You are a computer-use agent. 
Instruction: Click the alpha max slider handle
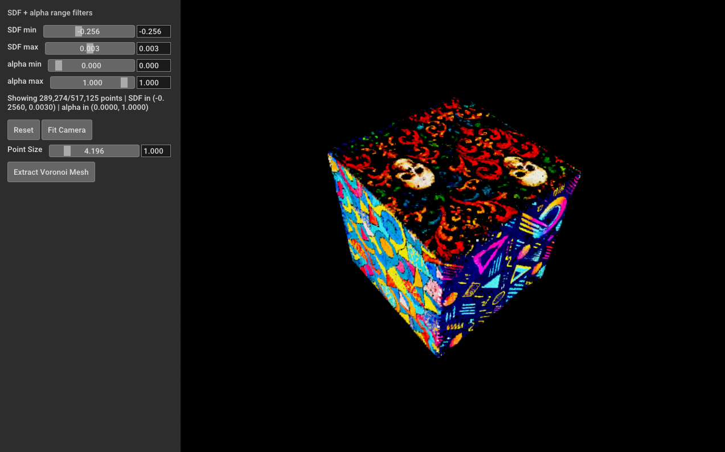point(125,82)
